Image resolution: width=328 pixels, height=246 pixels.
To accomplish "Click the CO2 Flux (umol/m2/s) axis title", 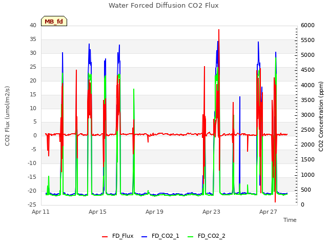I will 7,116.
